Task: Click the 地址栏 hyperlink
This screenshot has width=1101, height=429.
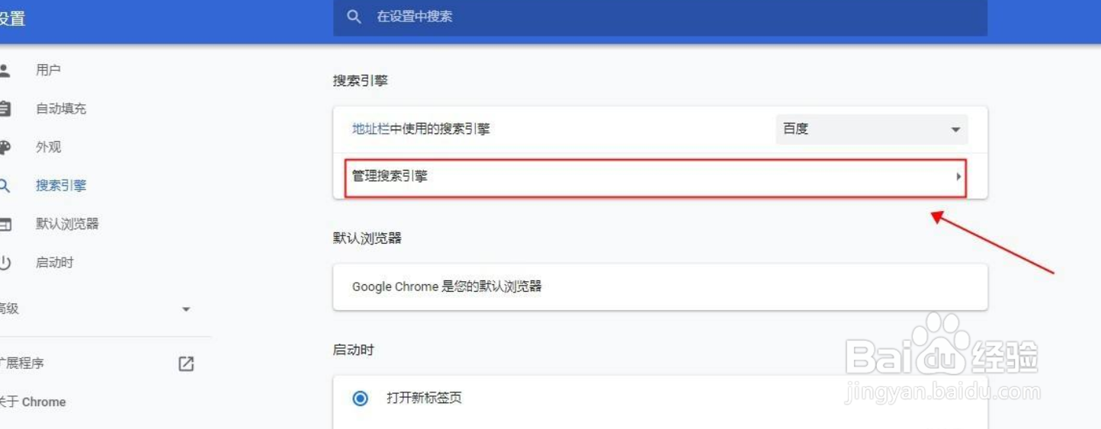Action: click(371, 129)
